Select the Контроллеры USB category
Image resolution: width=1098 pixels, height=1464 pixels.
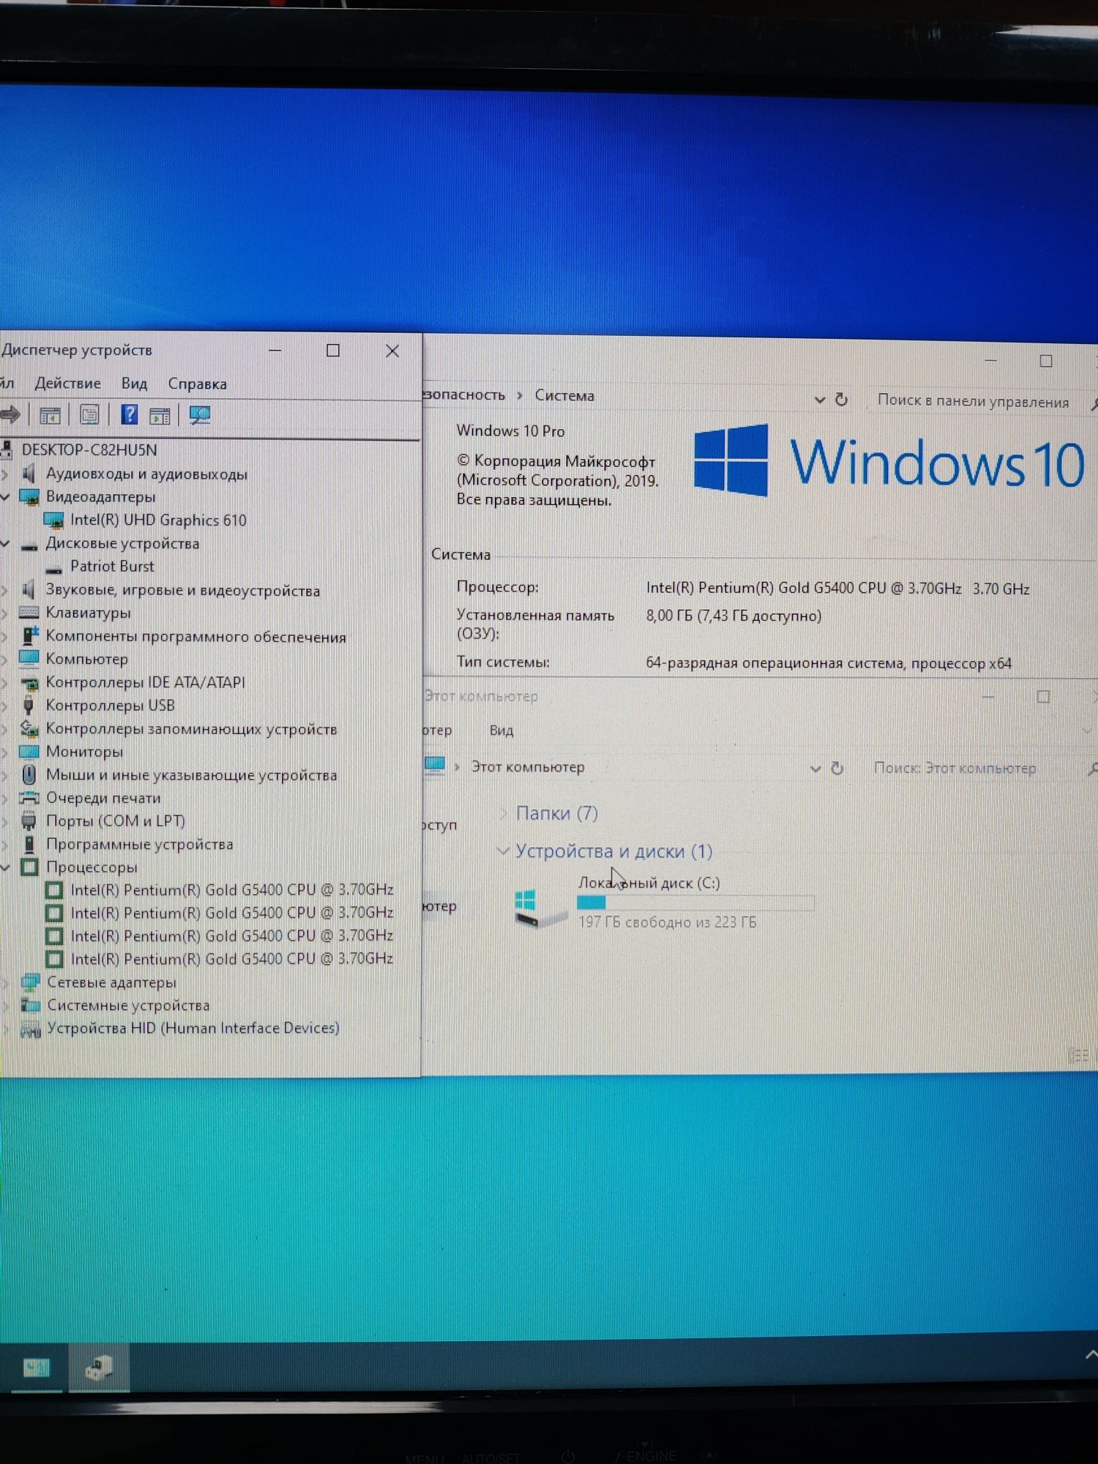click(x=110, y=705)
